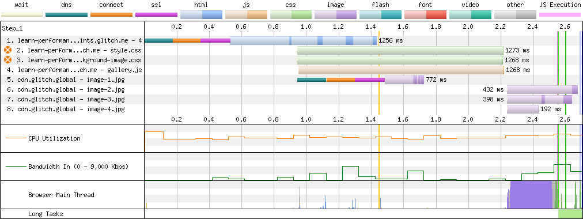Click render-blocking icon beside background-image.css request
583x219 pixels.
8,60
